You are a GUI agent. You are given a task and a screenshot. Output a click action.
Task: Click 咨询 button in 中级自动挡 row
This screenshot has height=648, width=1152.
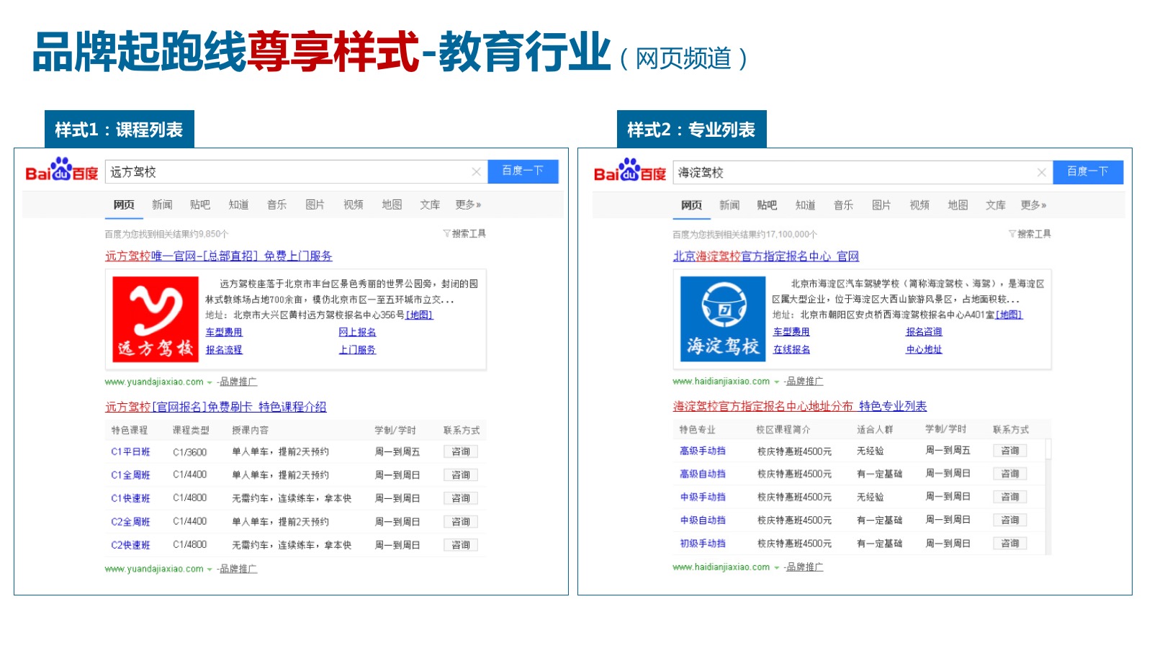(x=1010, y=520)
